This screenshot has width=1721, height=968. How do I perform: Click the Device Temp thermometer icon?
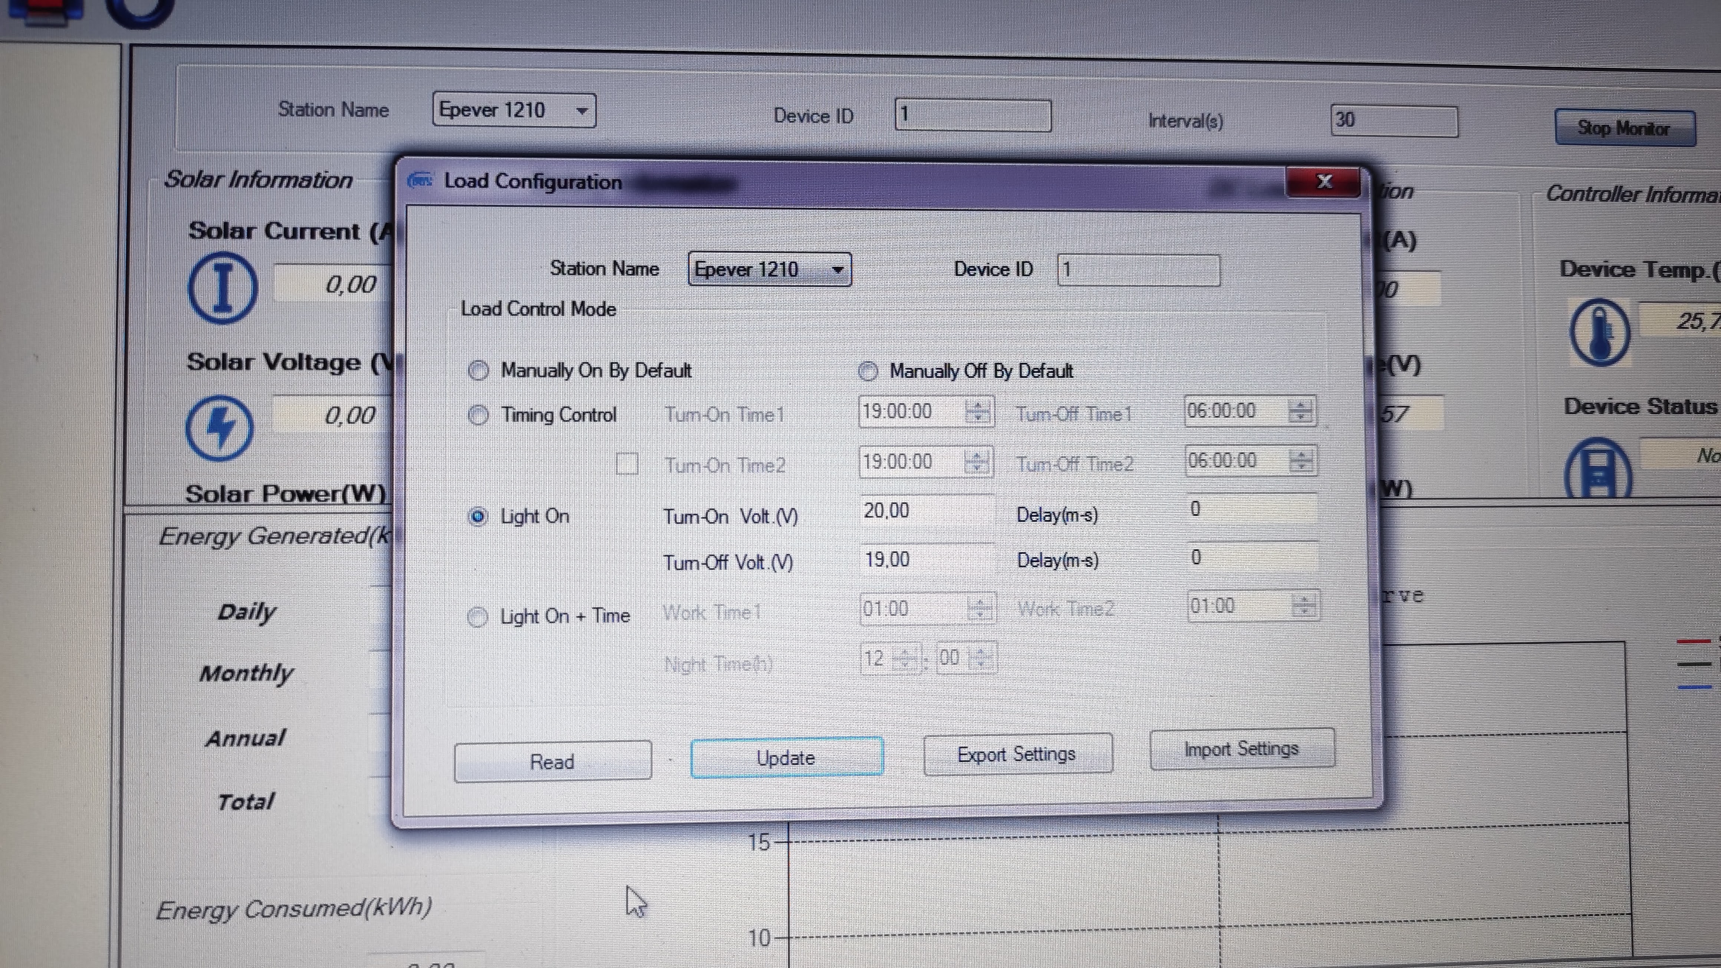[x=1599, y=332]
